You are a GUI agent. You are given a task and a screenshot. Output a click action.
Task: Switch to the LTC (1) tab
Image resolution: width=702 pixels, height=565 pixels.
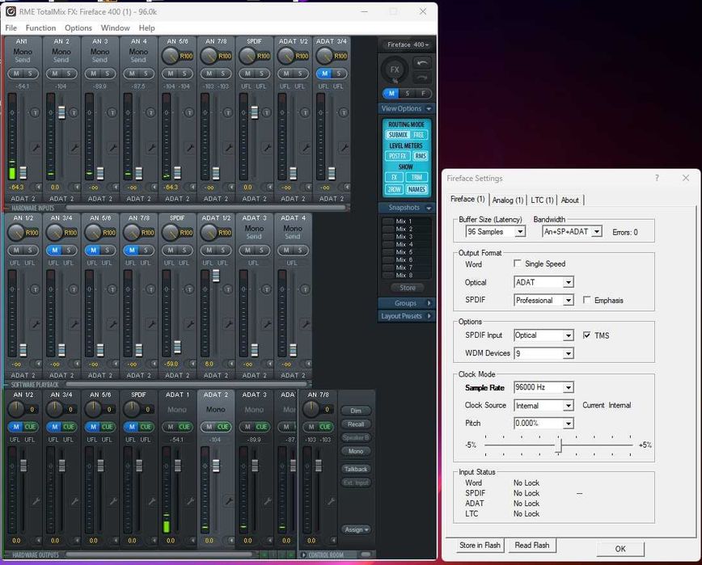(542, 200)
